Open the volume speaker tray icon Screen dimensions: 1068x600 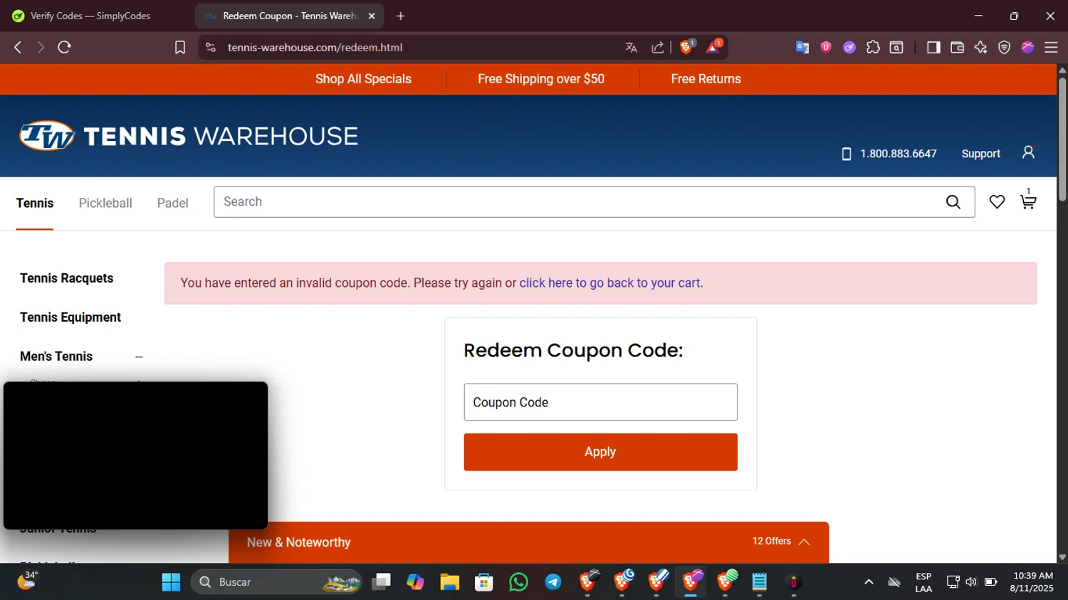[x=971, y=582]
